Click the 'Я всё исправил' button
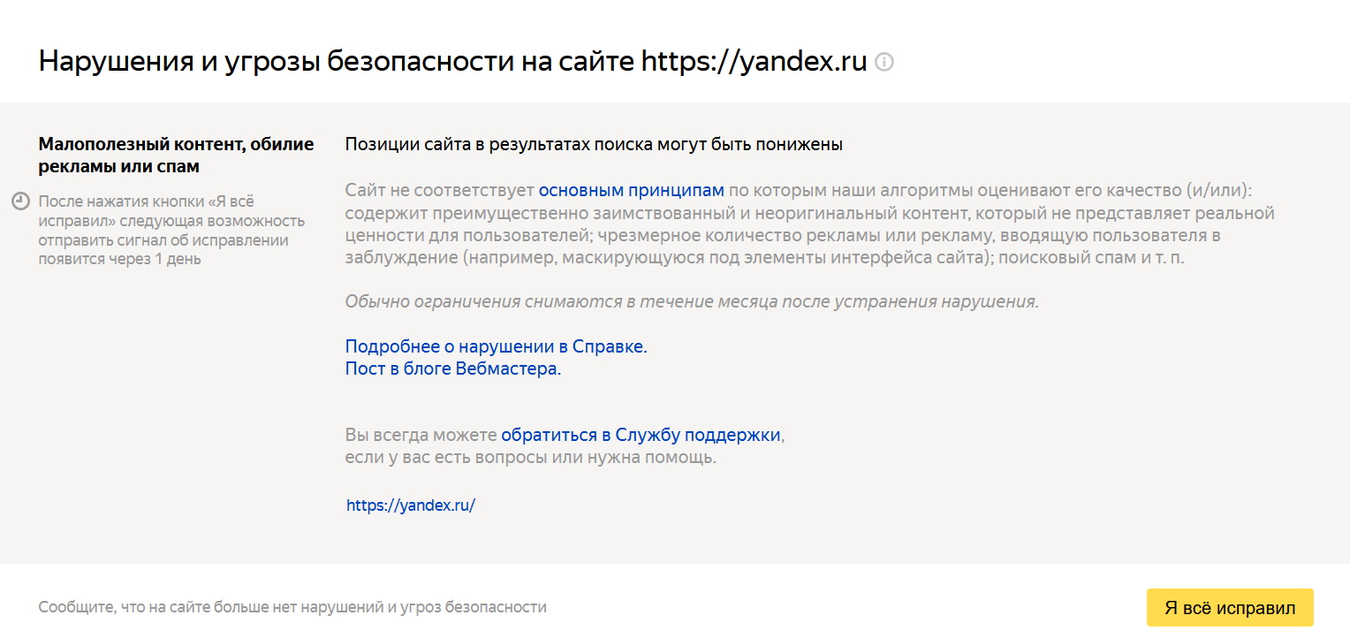 click(x=1230, y=608)
